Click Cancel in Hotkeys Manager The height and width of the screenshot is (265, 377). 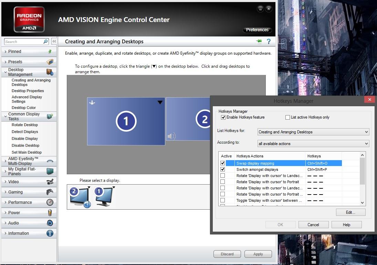coord(313,225)
